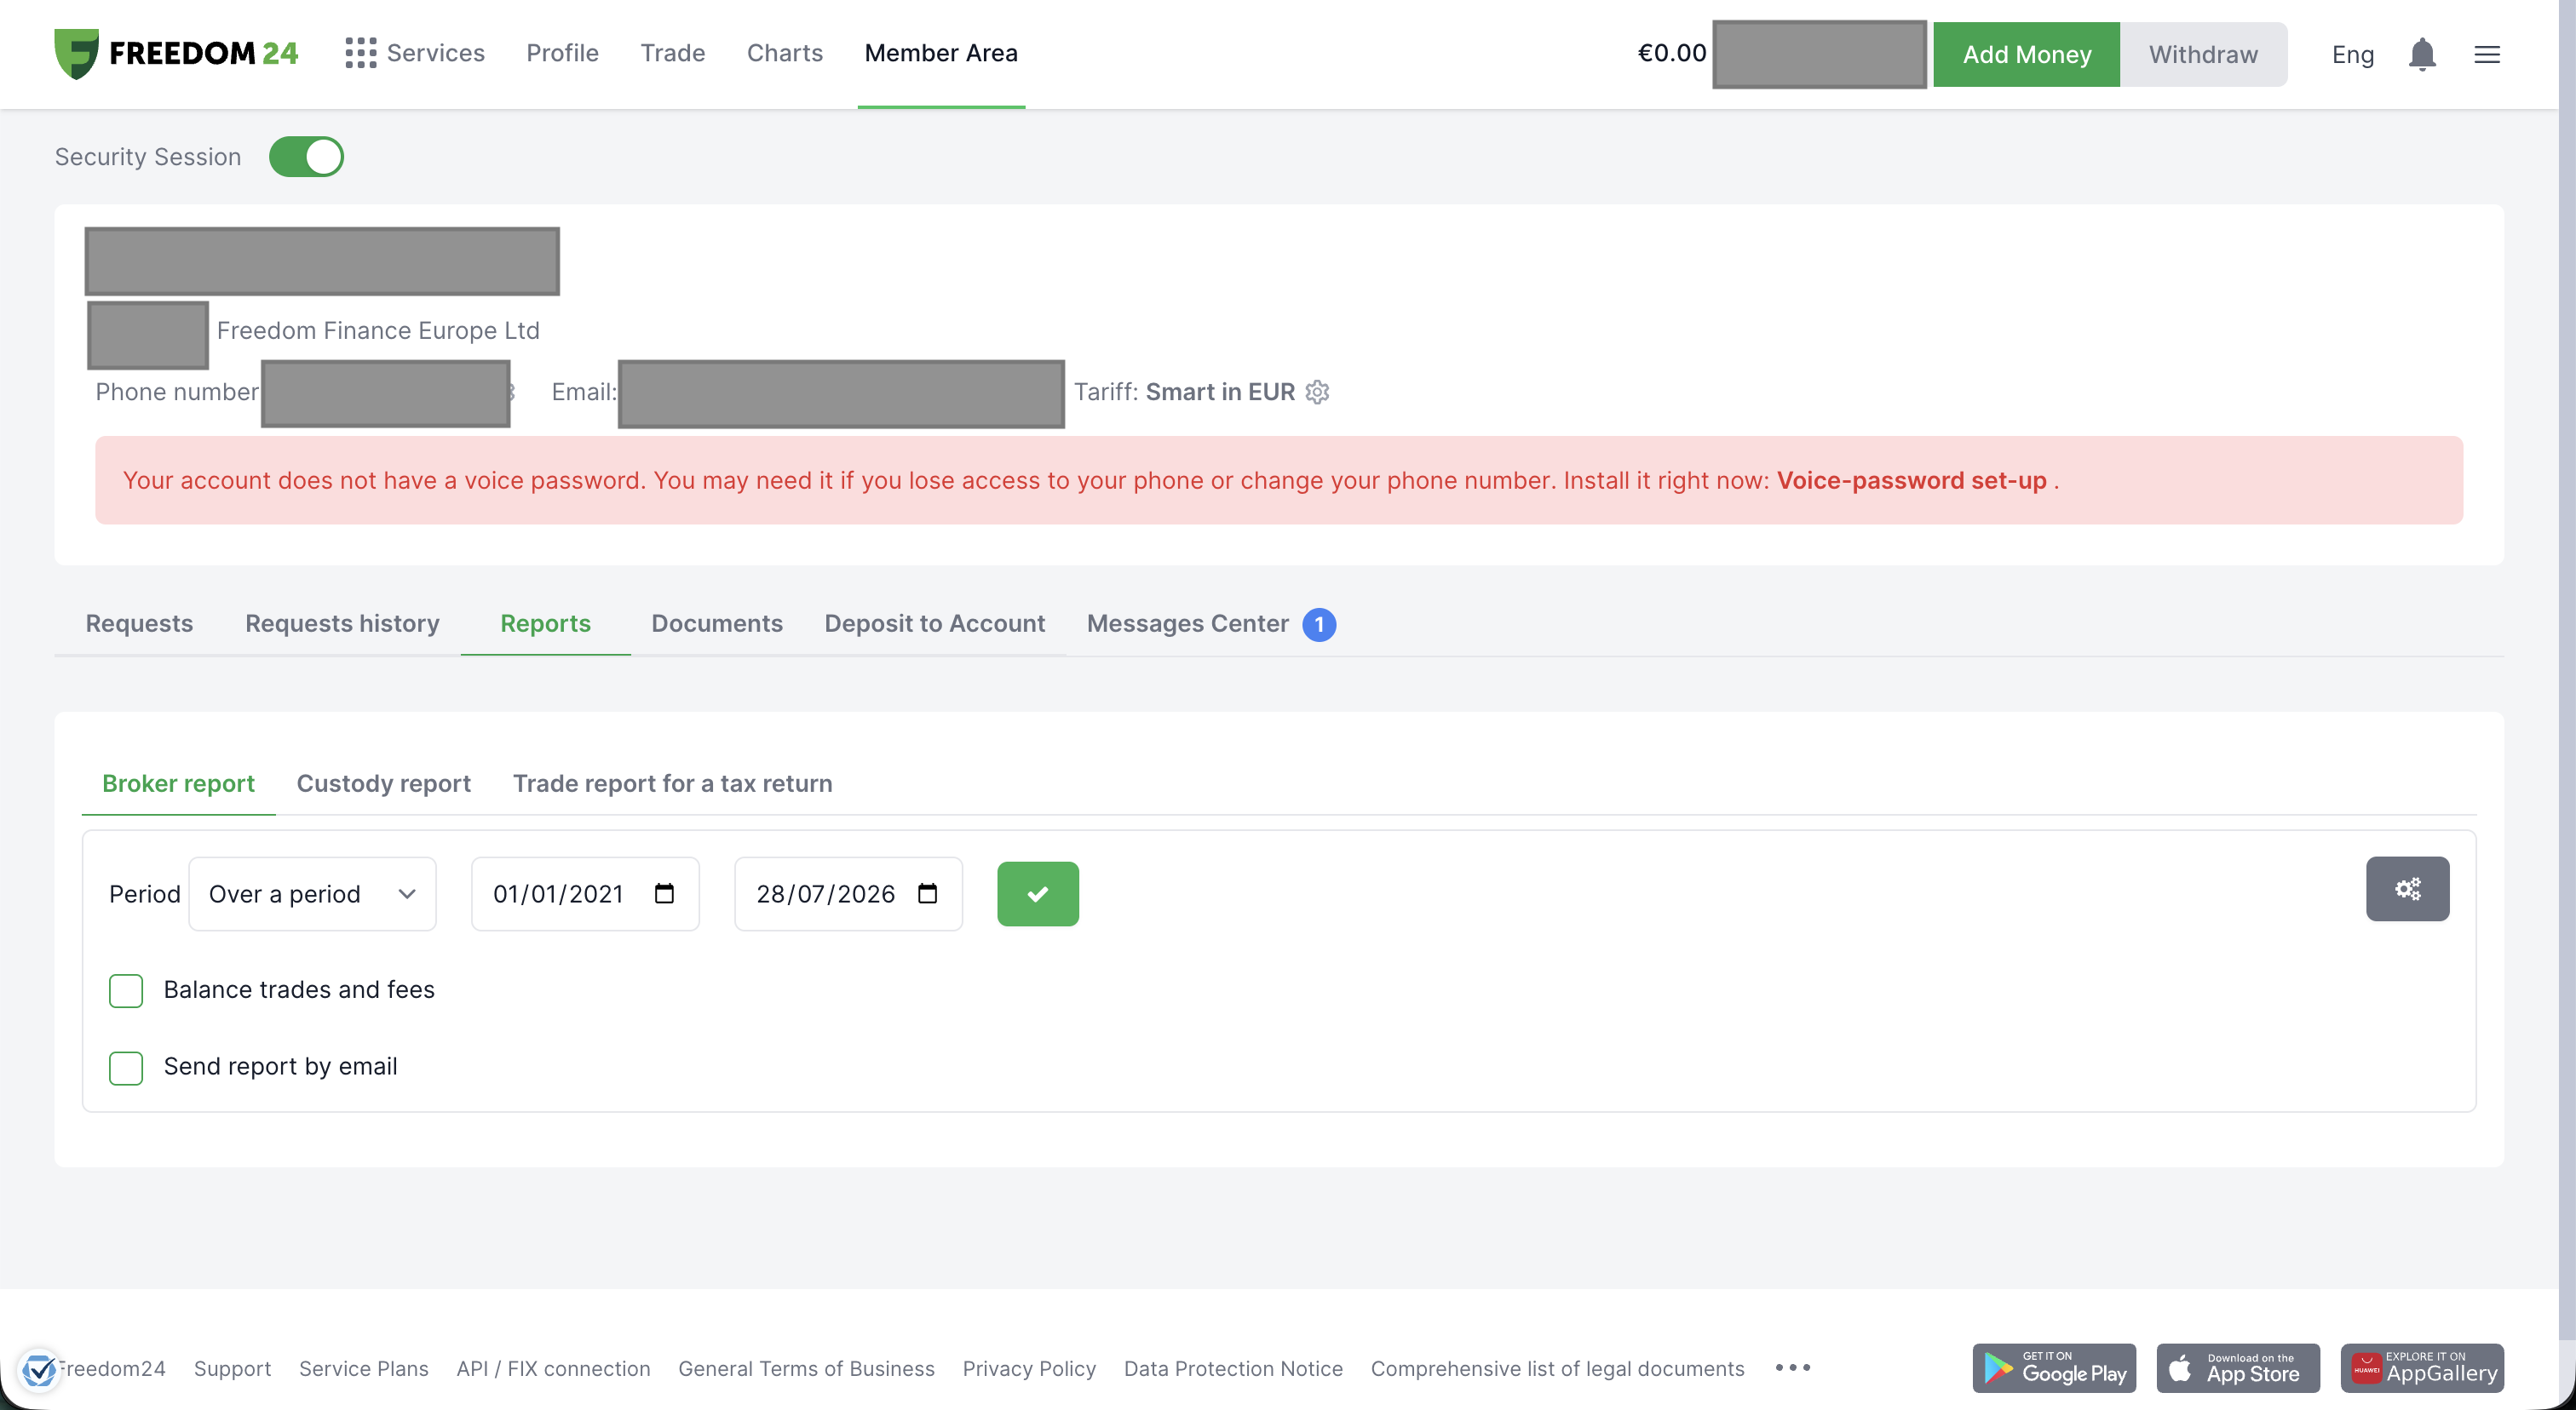Open API / FIX connection link
Screen dimensions: 2576x1410
point(553,1368)
